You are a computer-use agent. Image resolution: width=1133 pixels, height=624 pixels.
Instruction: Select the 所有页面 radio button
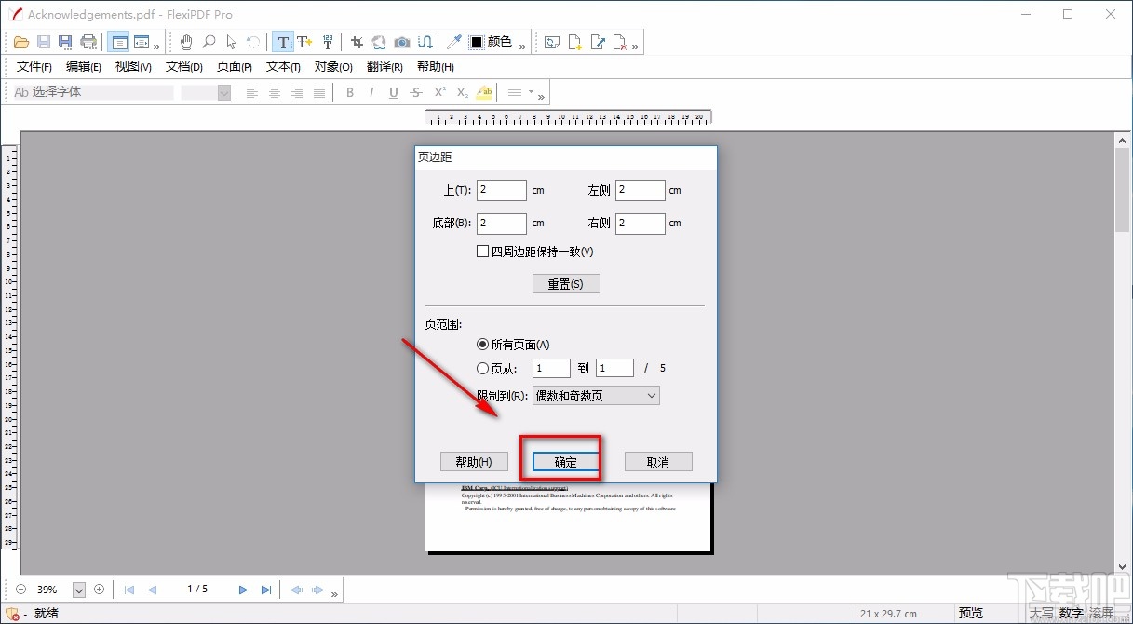482,344
